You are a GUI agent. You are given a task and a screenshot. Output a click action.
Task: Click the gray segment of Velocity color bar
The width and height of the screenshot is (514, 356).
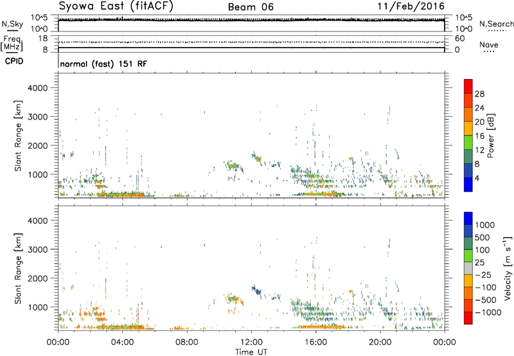pyautogui.click(x=468, y=268)
